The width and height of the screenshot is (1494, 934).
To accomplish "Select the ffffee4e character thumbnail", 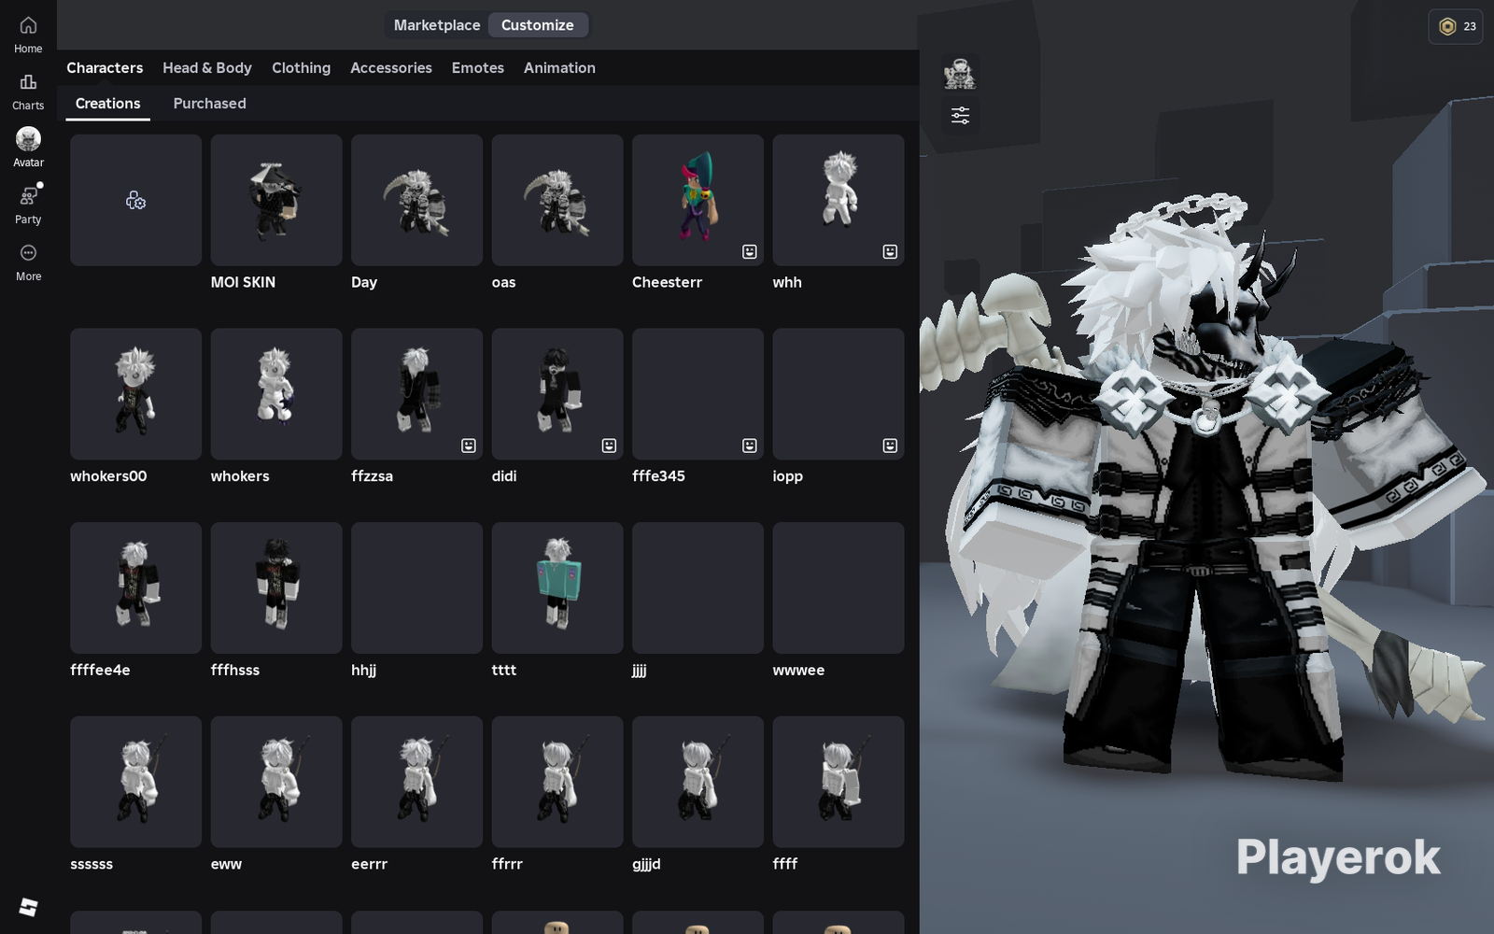I will coord(135,588).
